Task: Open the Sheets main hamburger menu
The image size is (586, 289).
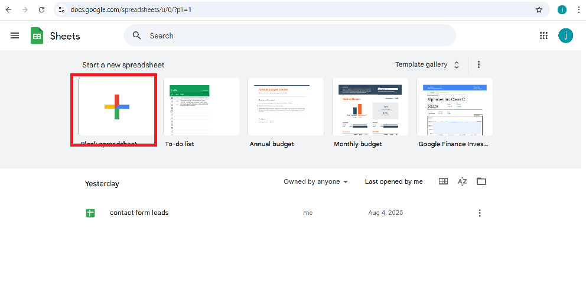Action: [x=15, y=35]
